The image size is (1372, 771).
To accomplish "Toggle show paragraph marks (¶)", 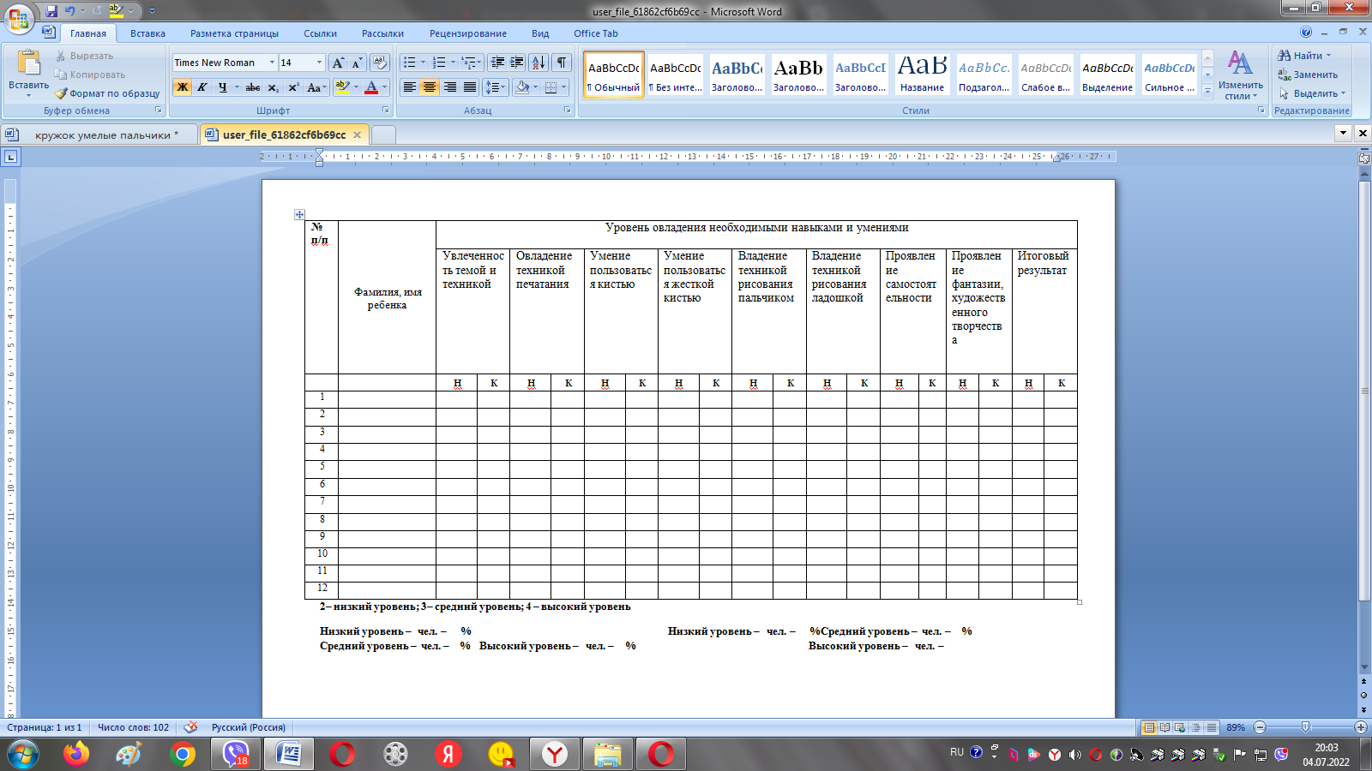I will coord(562,63).
